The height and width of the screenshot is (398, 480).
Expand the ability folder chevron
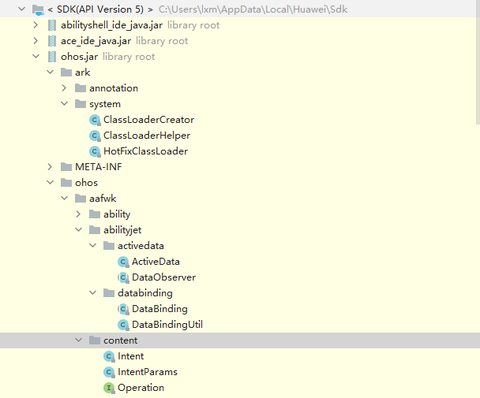tap(78, 214)
